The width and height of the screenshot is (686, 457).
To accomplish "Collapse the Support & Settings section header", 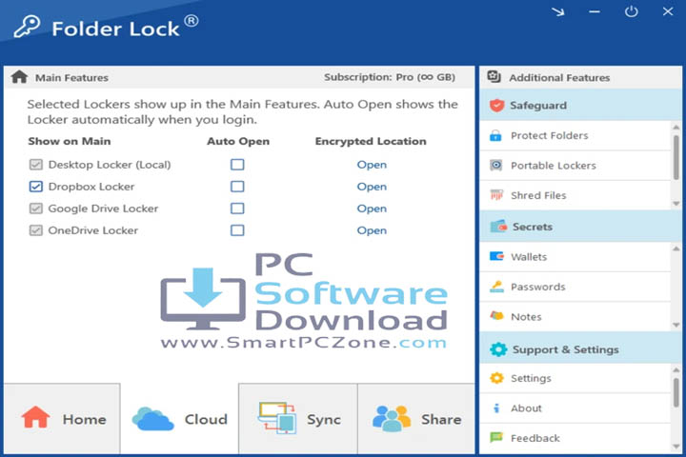I will (580, 349).
